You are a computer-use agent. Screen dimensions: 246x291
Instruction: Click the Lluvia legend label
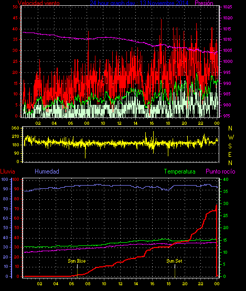click(8, 171)
